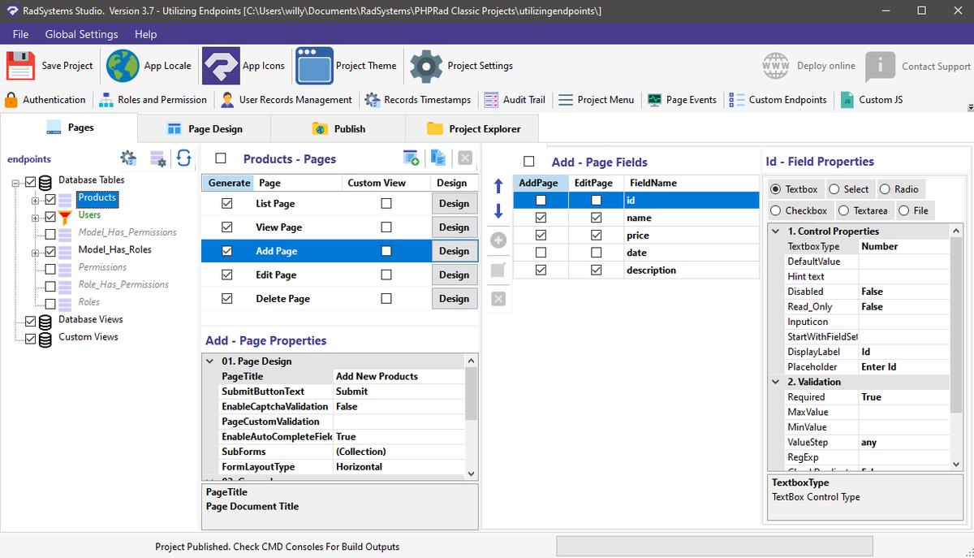Click Design button for Edit Page
Screen dimensions: 974x558
(454, 275)
